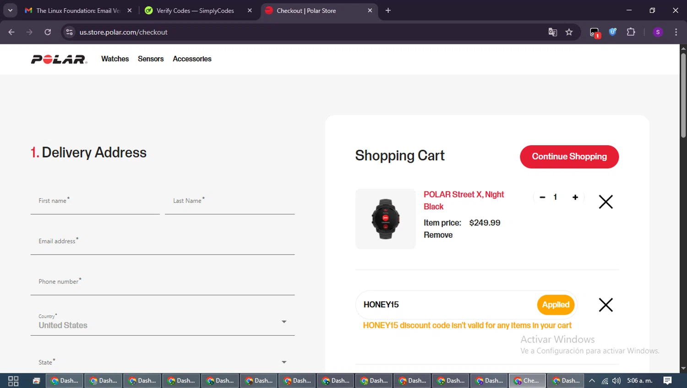
Task: Open a new browser tab
Action: 388,11
